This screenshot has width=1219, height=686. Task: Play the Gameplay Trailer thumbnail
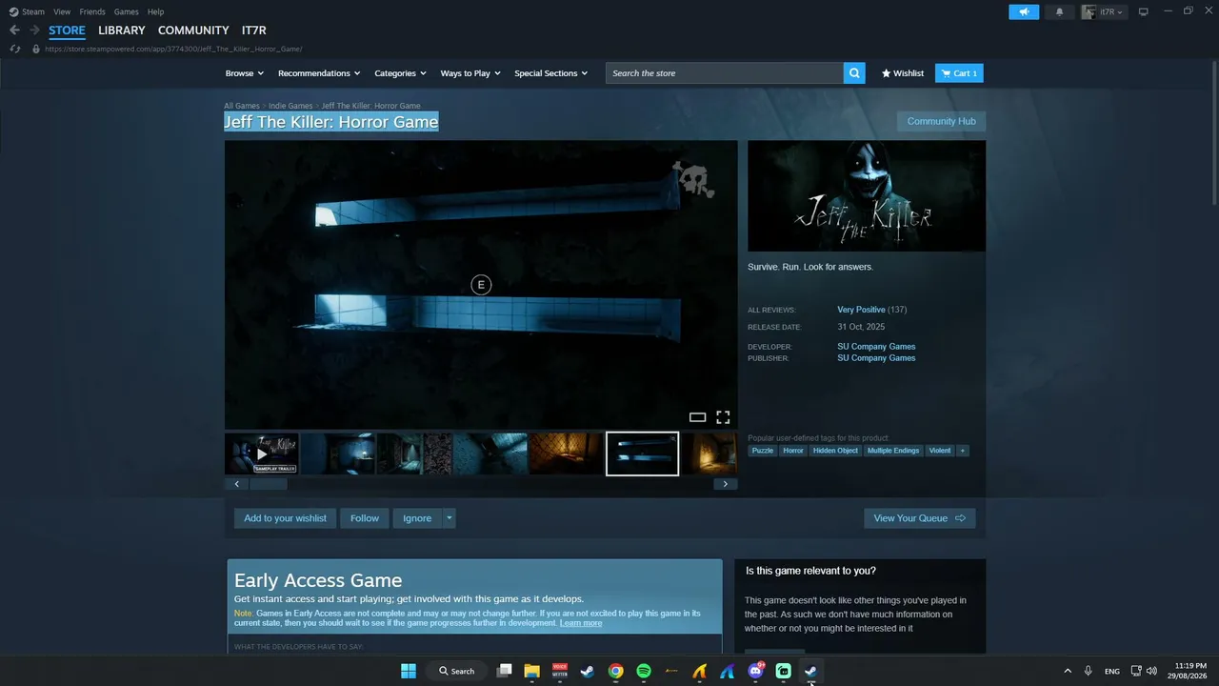tap(262, 454)
